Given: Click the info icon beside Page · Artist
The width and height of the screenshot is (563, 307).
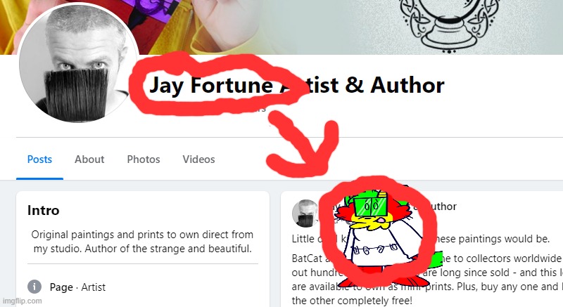Looking at the screenshot, I should (34, 287).
